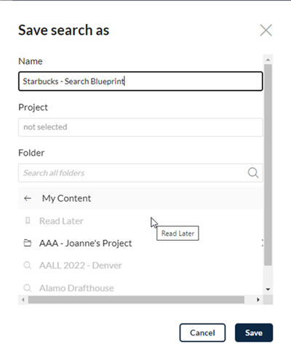This screenshot has height=360, width=291.
Task: Click the bookmark icon next to Read Later
Action: coord(28,221)
